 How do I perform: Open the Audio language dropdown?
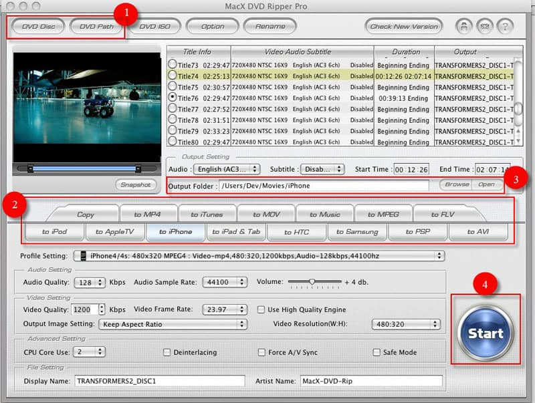[x=227, y=169]
